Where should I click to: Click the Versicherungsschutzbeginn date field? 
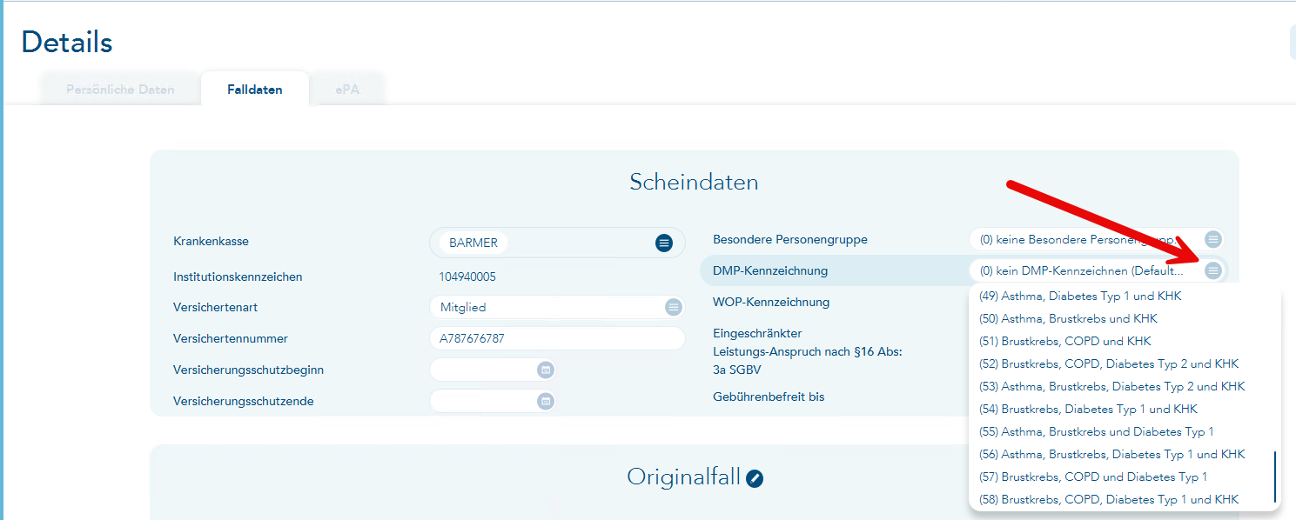(494, 370)
